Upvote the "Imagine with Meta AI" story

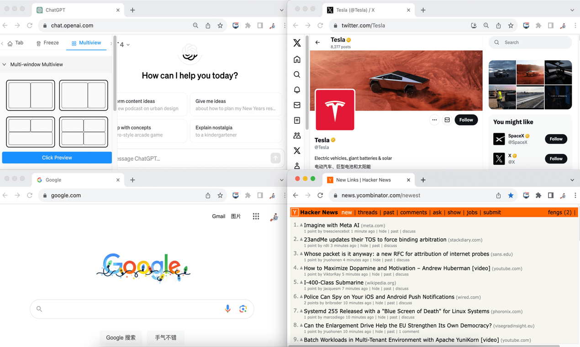click(x=302, y=224)
